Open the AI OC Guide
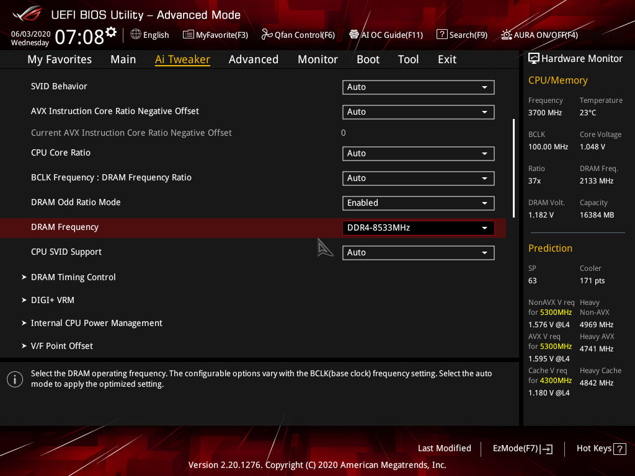 (x=386, y=35)
